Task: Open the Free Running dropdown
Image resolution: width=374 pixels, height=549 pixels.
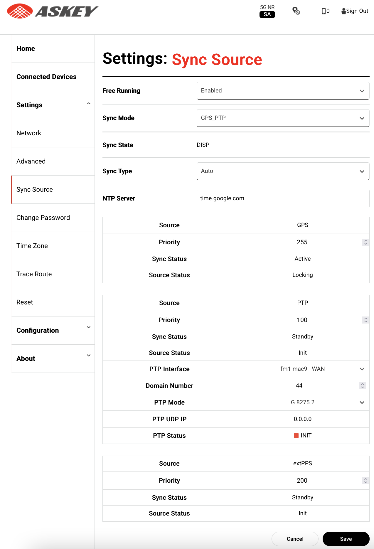Action: pyautogui.click(x=283, y=91)
